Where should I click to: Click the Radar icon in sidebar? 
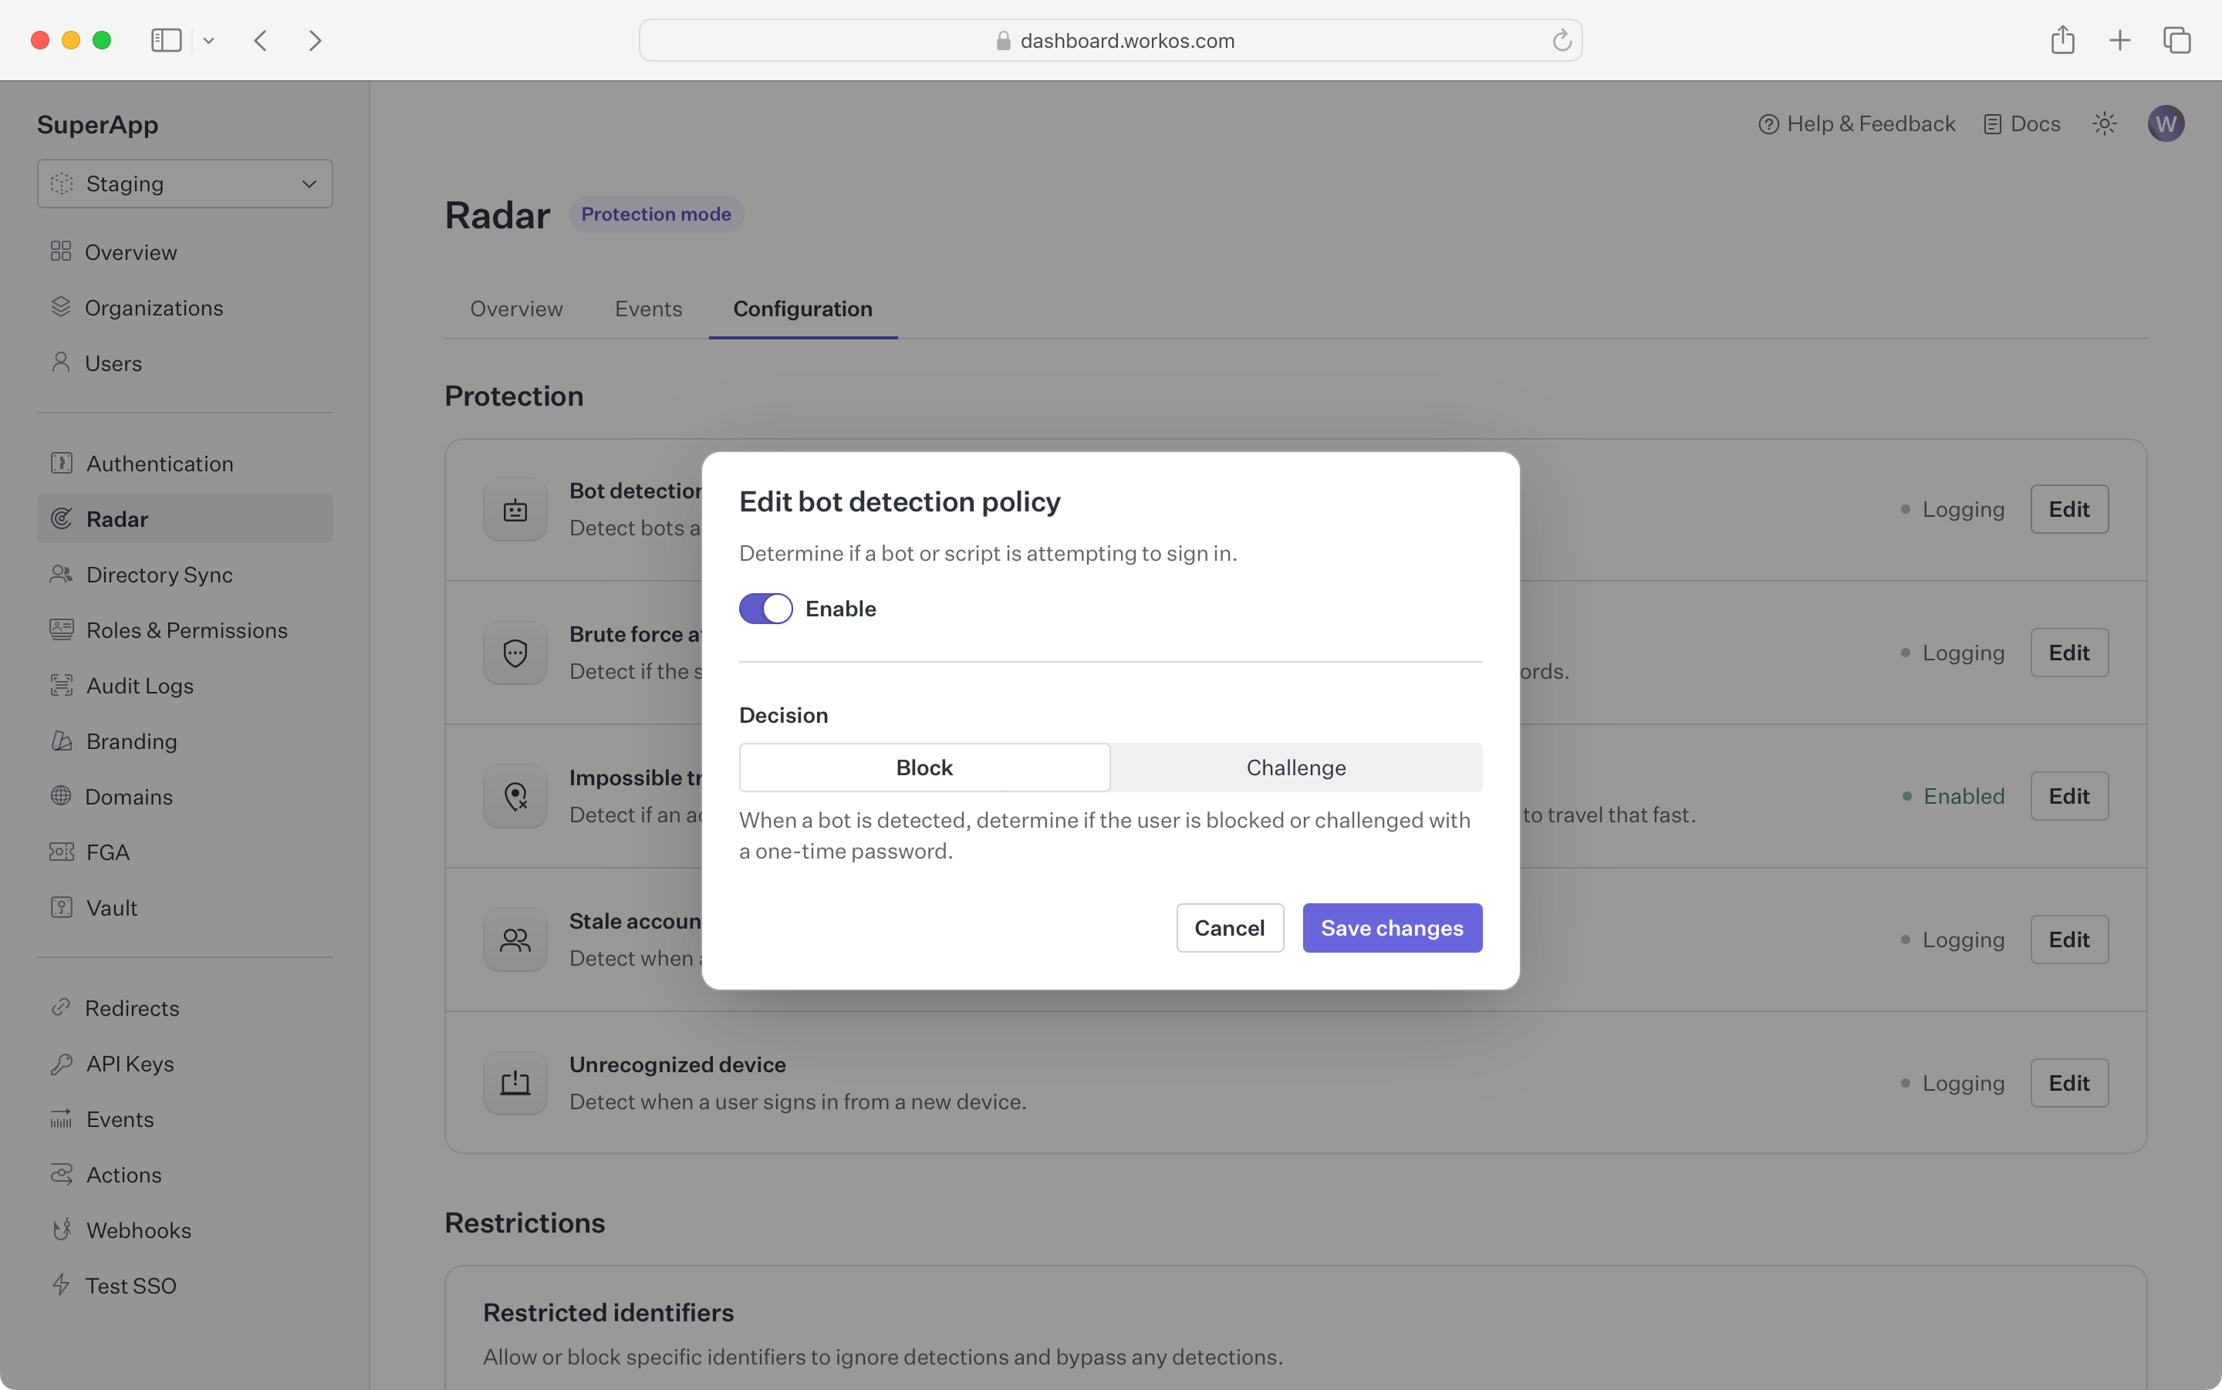[x=62, y=518]
